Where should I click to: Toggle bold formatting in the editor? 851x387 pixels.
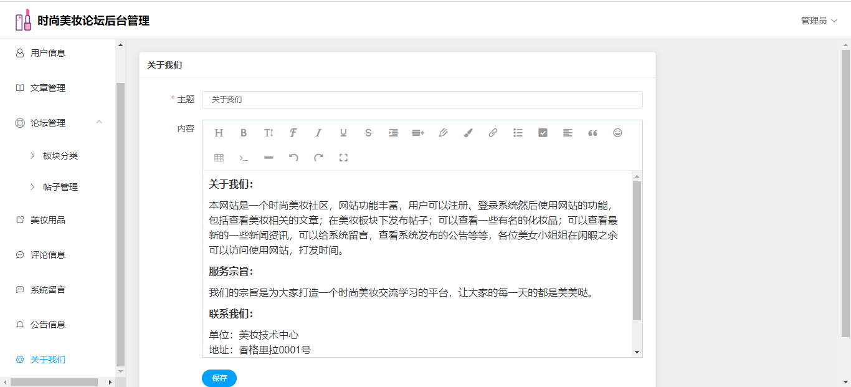[x=244, y=133]
